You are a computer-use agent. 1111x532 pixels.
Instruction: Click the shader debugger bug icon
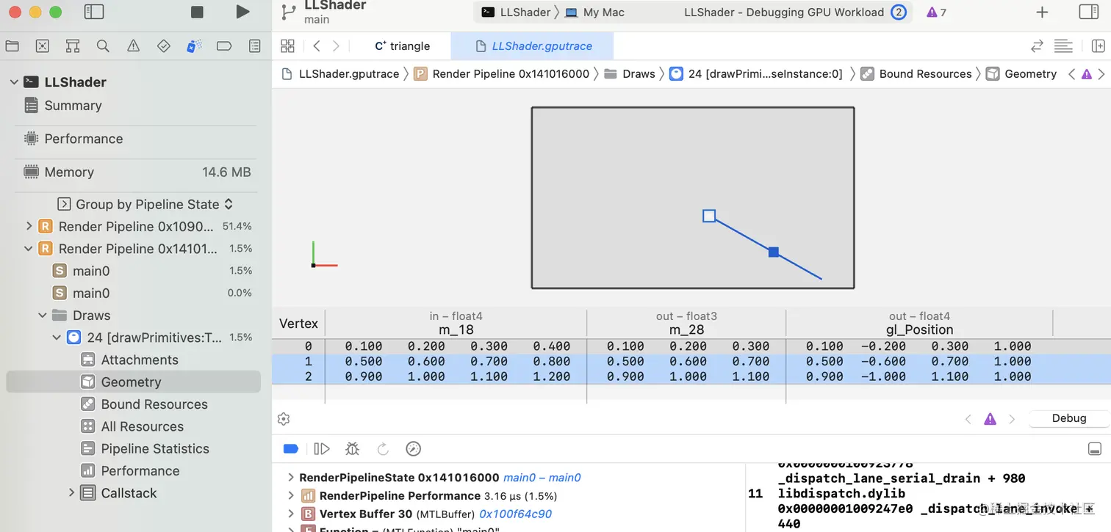click(352, 448)
